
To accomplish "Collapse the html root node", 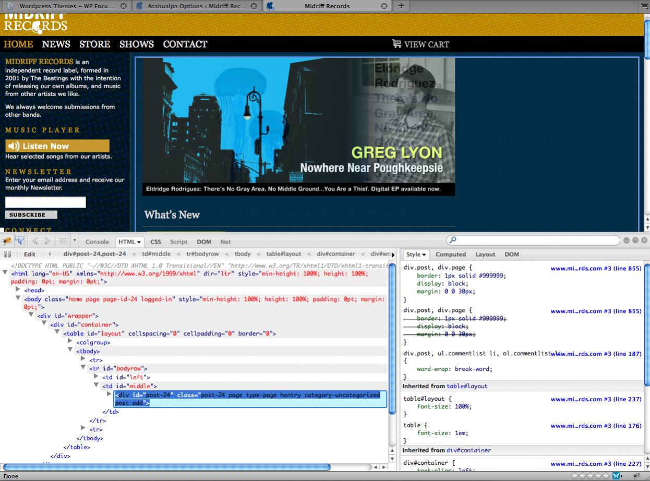I will pyautogui.click(x=5, y=273).
